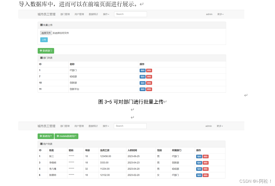Focus the Search field on the user list page
This screenshot has height=186, width=275.
coord(130,126)
